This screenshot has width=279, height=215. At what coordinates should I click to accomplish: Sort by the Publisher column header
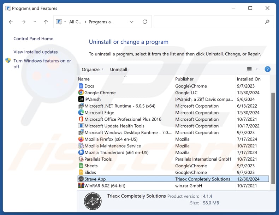(184, 79)
